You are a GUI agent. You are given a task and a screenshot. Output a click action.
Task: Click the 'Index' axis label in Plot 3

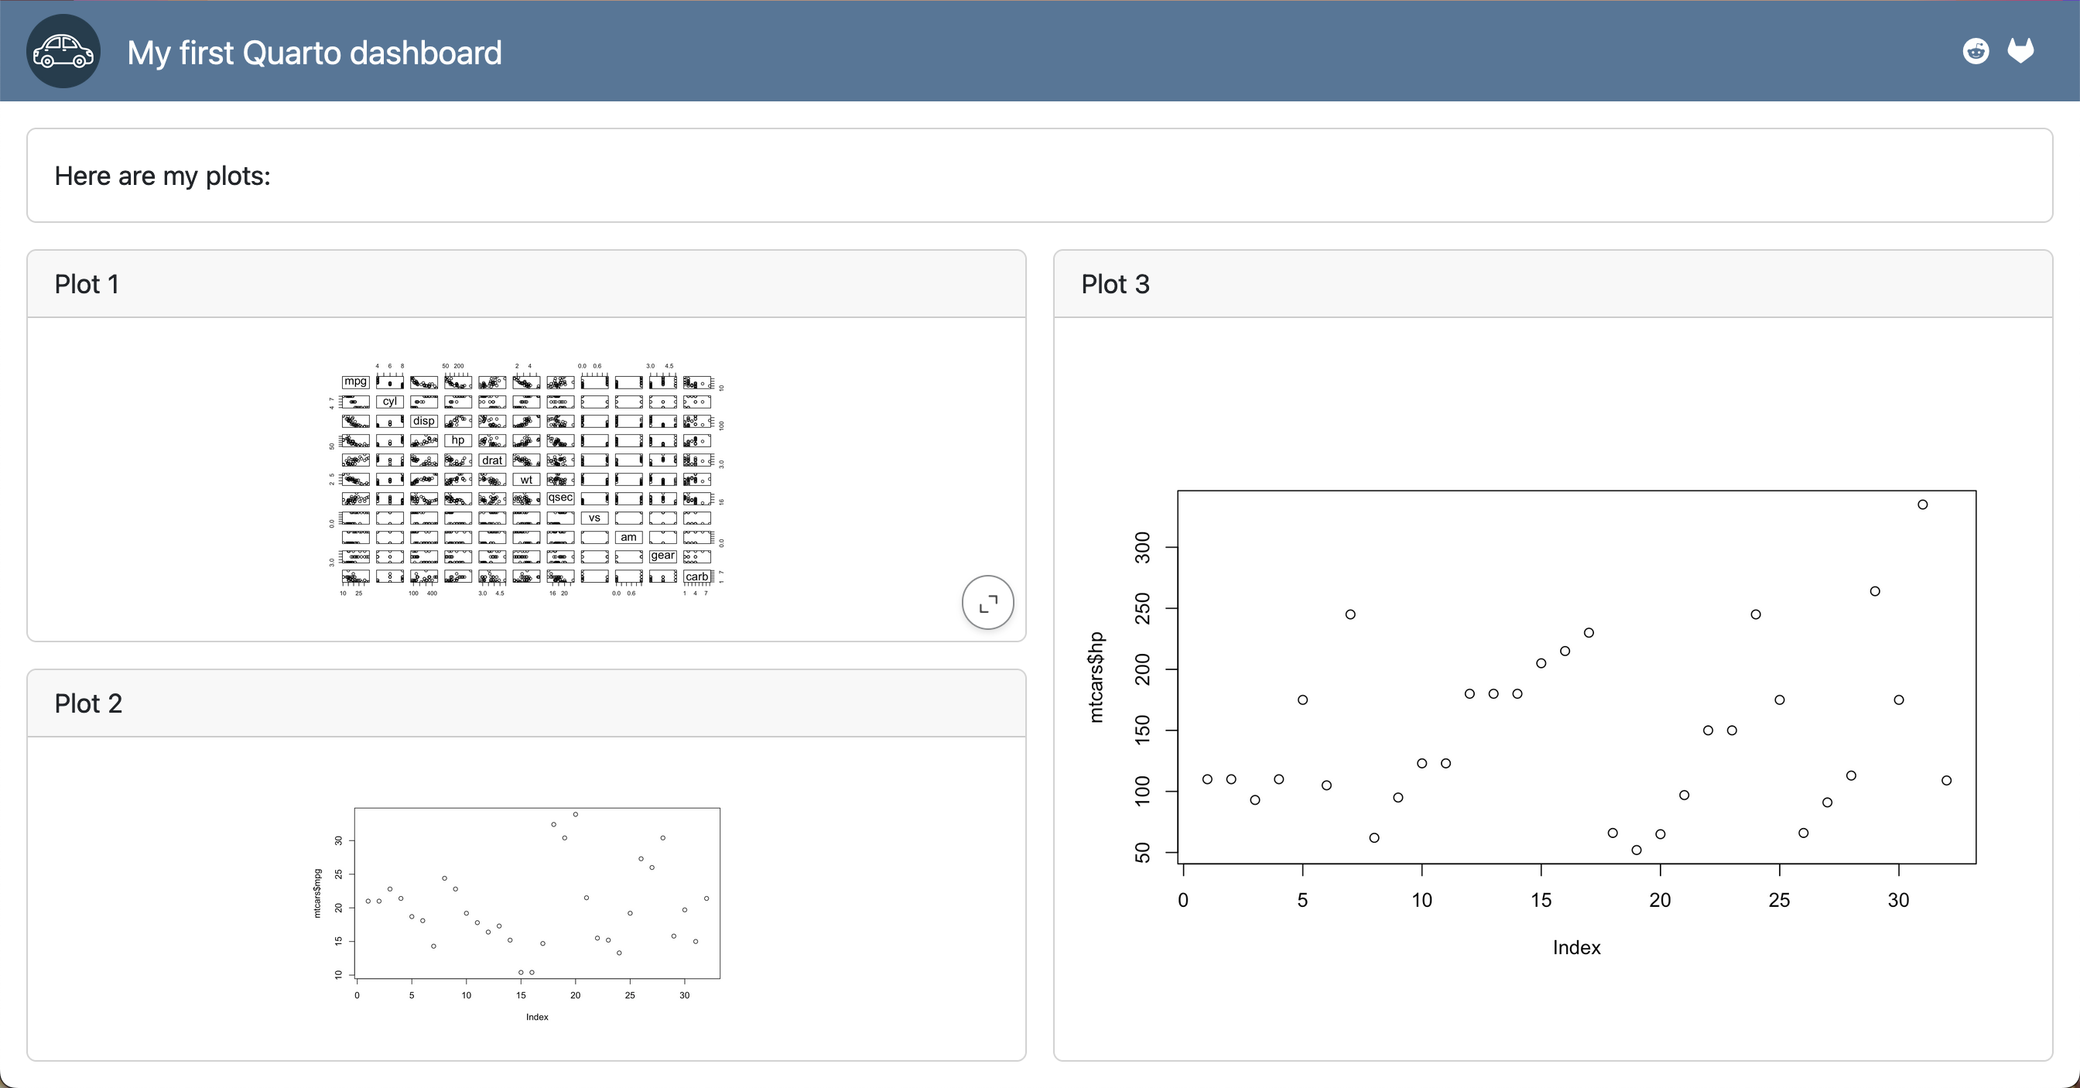coord(1576,947)
